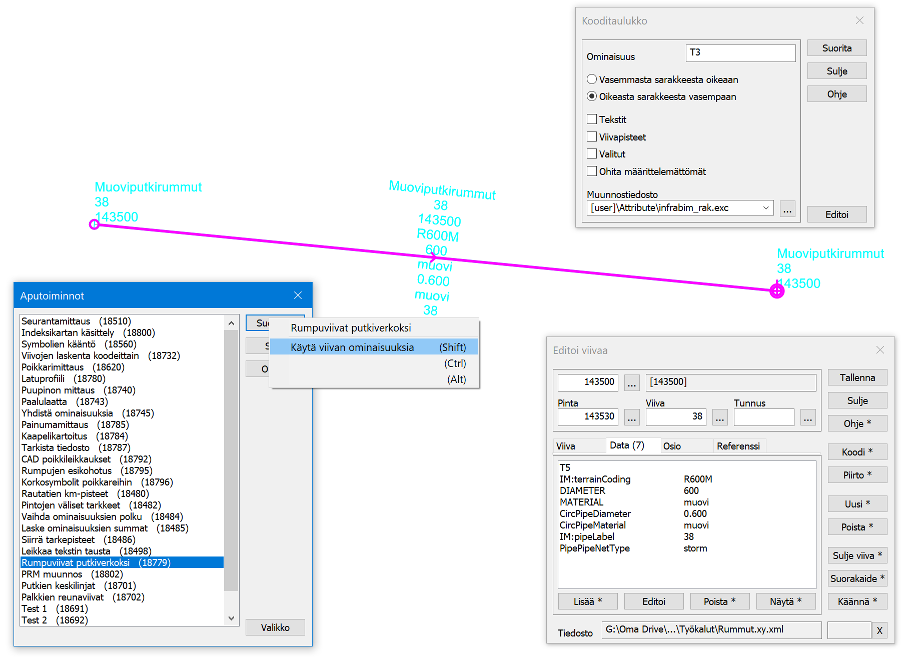The image size is (916, 657).
Task: Click Tallenna to save the line
Action: click(x=857, y=377)
